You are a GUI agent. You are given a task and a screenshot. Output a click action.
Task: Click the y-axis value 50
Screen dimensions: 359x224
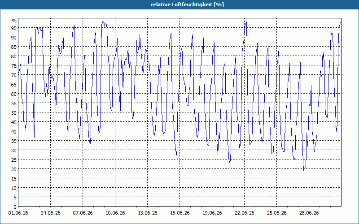tap(14, 113)
